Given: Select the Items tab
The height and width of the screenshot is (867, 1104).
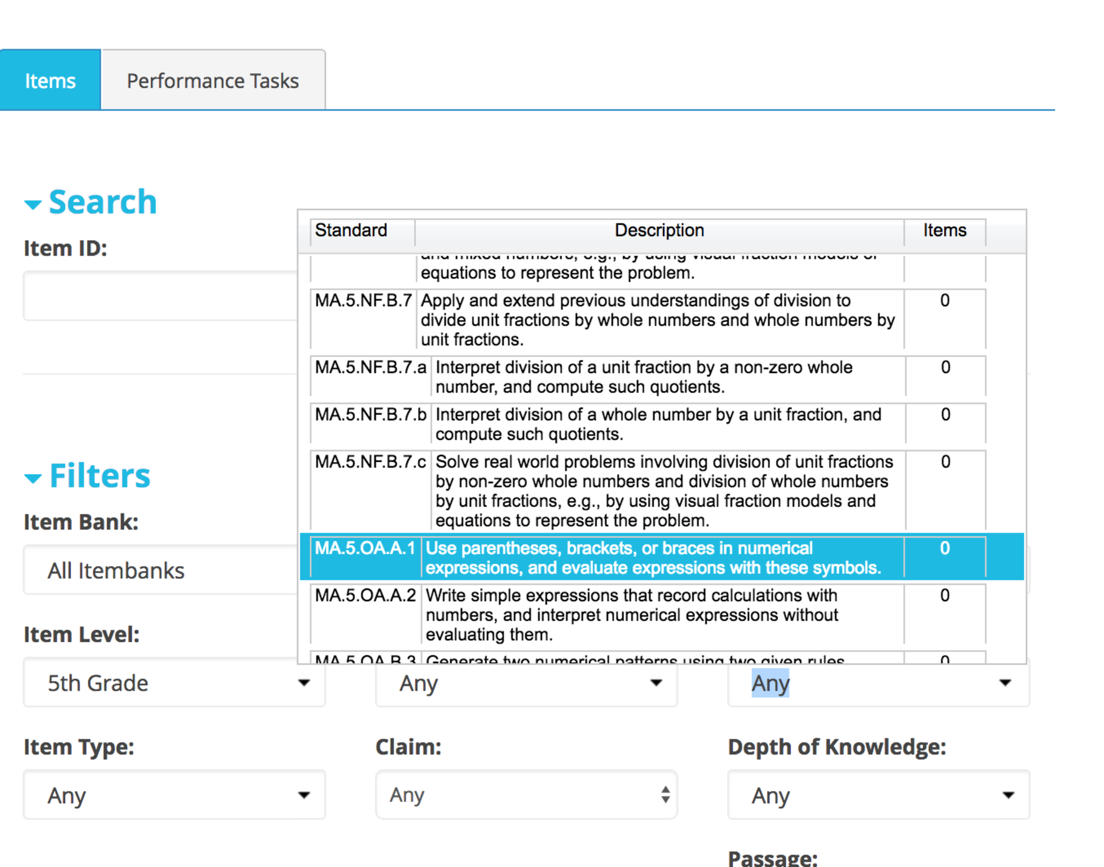Looking at the screenshot, I should pyautogui.click(x=50, y=81).
